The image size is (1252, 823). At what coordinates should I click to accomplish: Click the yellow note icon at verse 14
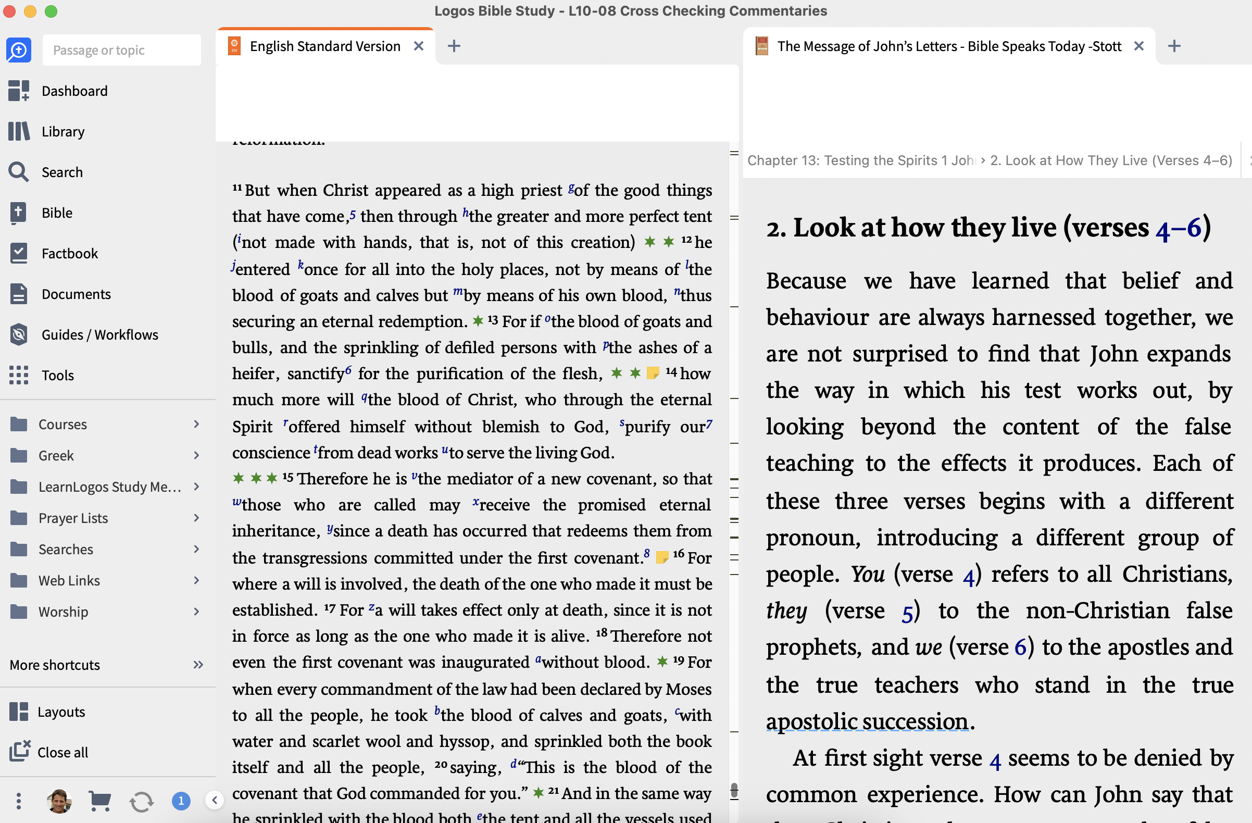click(653, 373)
